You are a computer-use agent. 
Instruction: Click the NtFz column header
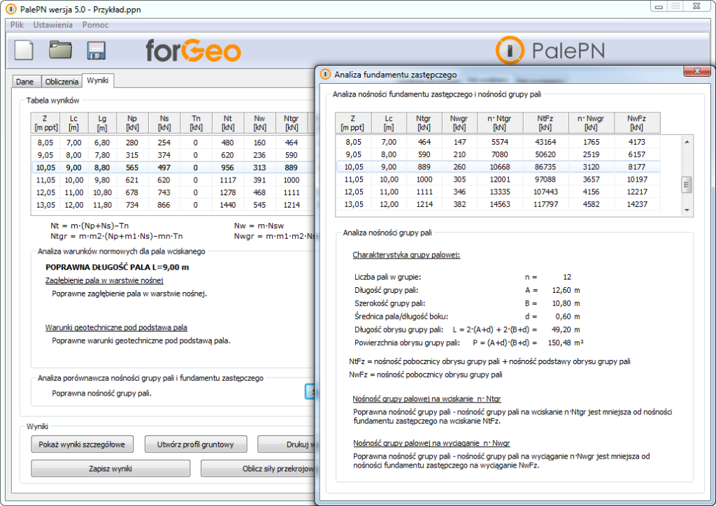[x=545, y=122]
